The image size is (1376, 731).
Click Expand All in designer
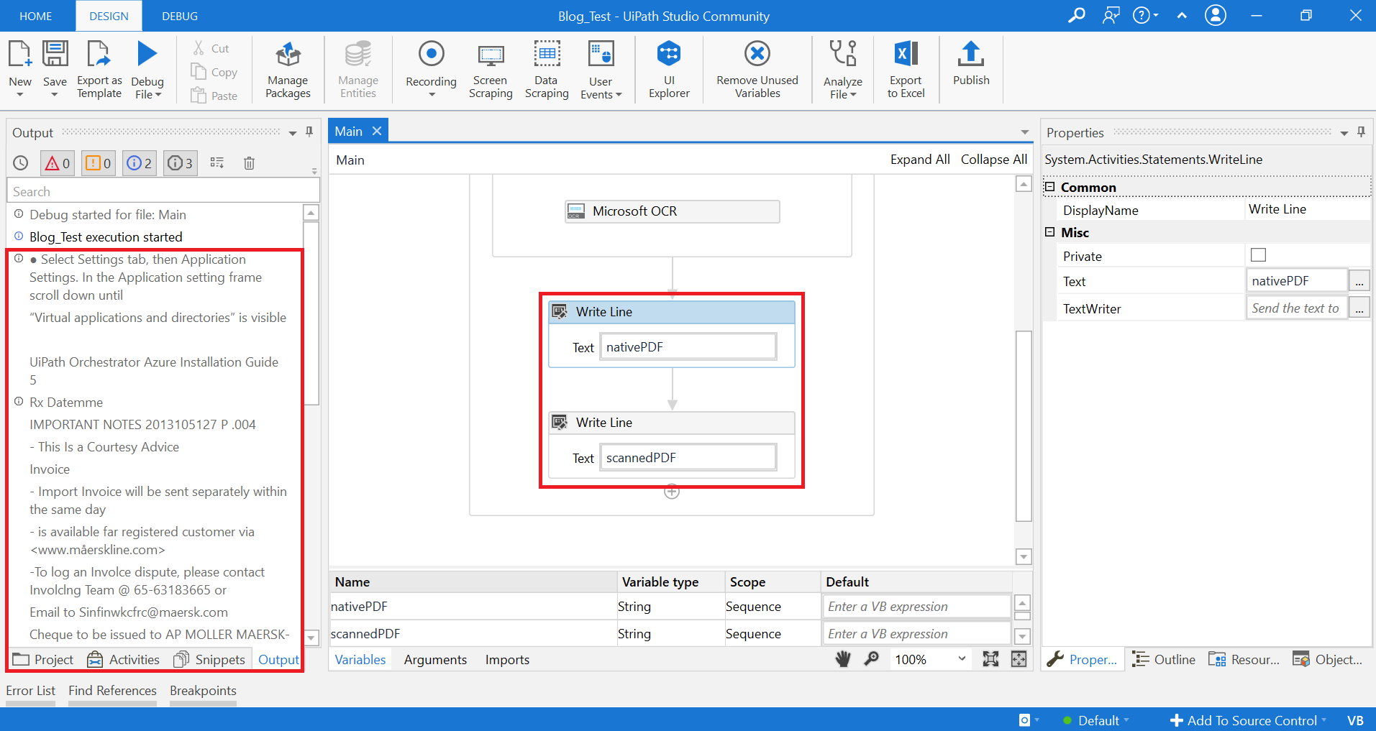click(x=920, y=160)
